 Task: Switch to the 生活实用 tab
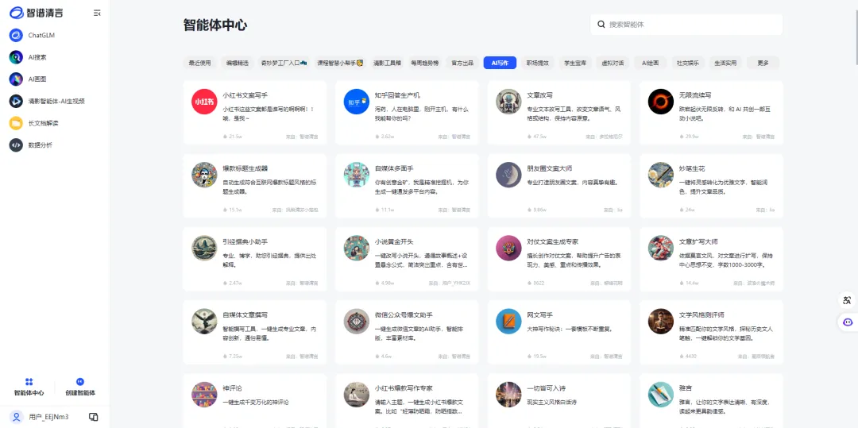pos(725,63)
